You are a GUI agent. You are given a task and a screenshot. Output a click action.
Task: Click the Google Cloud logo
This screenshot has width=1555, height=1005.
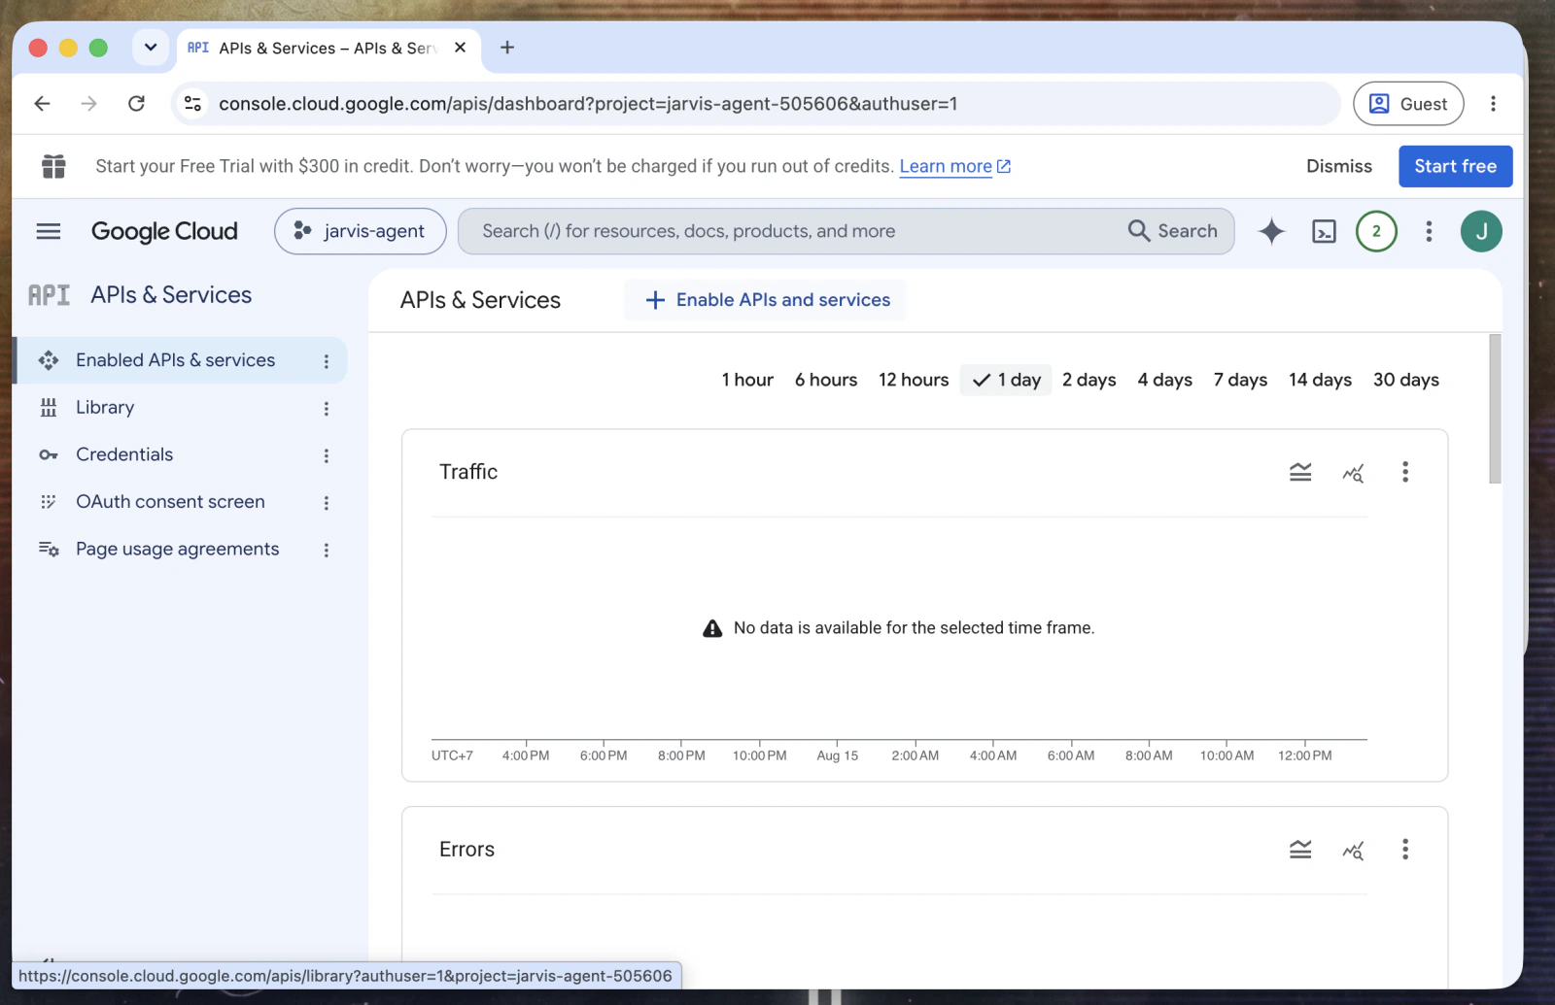coord(164,231)
